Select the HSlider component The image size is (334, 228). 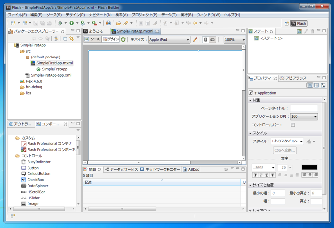click(x=33, y=198)
